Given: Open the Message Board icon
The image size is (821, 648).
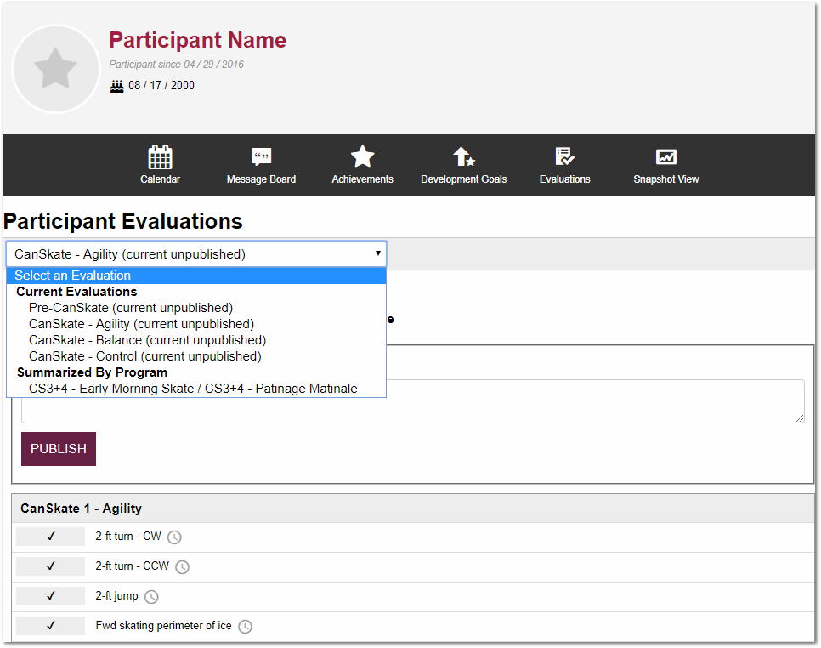Looking at the screenshot, I should 261,157.
